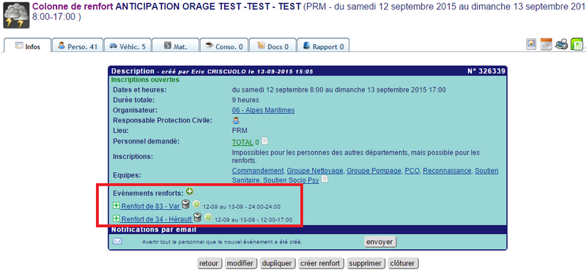Image resolution: width=586 pixels, height=272 pixels.
Task: Expand Renfort de 34 - Hérault entry
Action: tap(116, 218)
